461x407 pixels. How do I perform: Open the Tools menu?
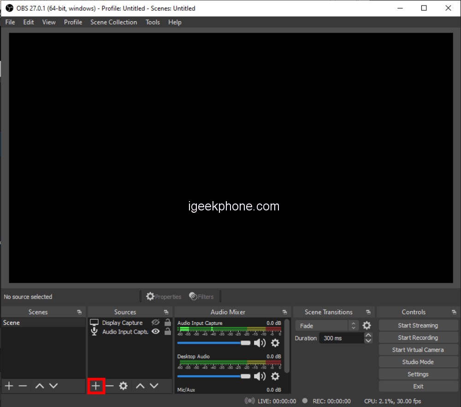(153, 22)
